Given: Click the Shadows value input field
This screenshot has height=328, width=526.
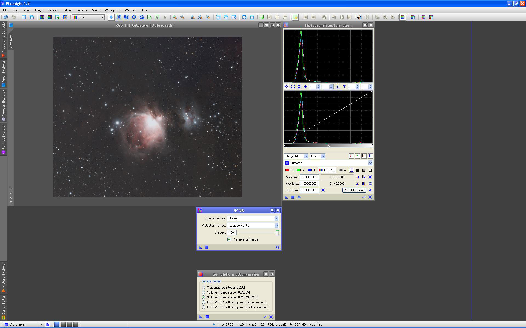Looking at the screenshot, I should pyautogui.click(x=310, y=177).
